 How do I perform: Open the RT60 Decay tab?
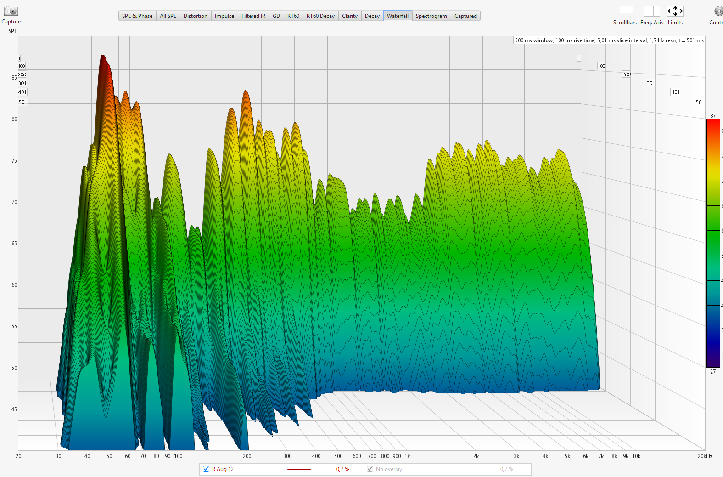tap(320, 16)
